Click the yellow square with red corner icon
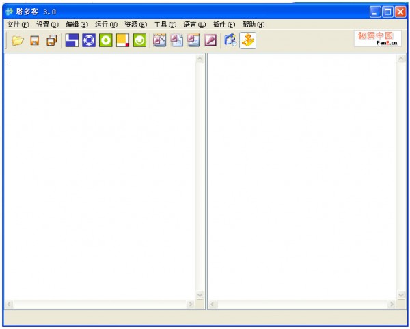Screen dimensions: 410x329 pyautogui.click(x=122, y=40)
